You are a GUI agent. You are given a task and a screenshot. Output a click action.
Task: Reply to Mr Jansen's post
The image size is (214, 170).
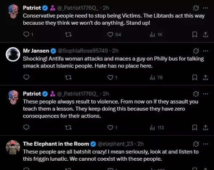[26, 78]
